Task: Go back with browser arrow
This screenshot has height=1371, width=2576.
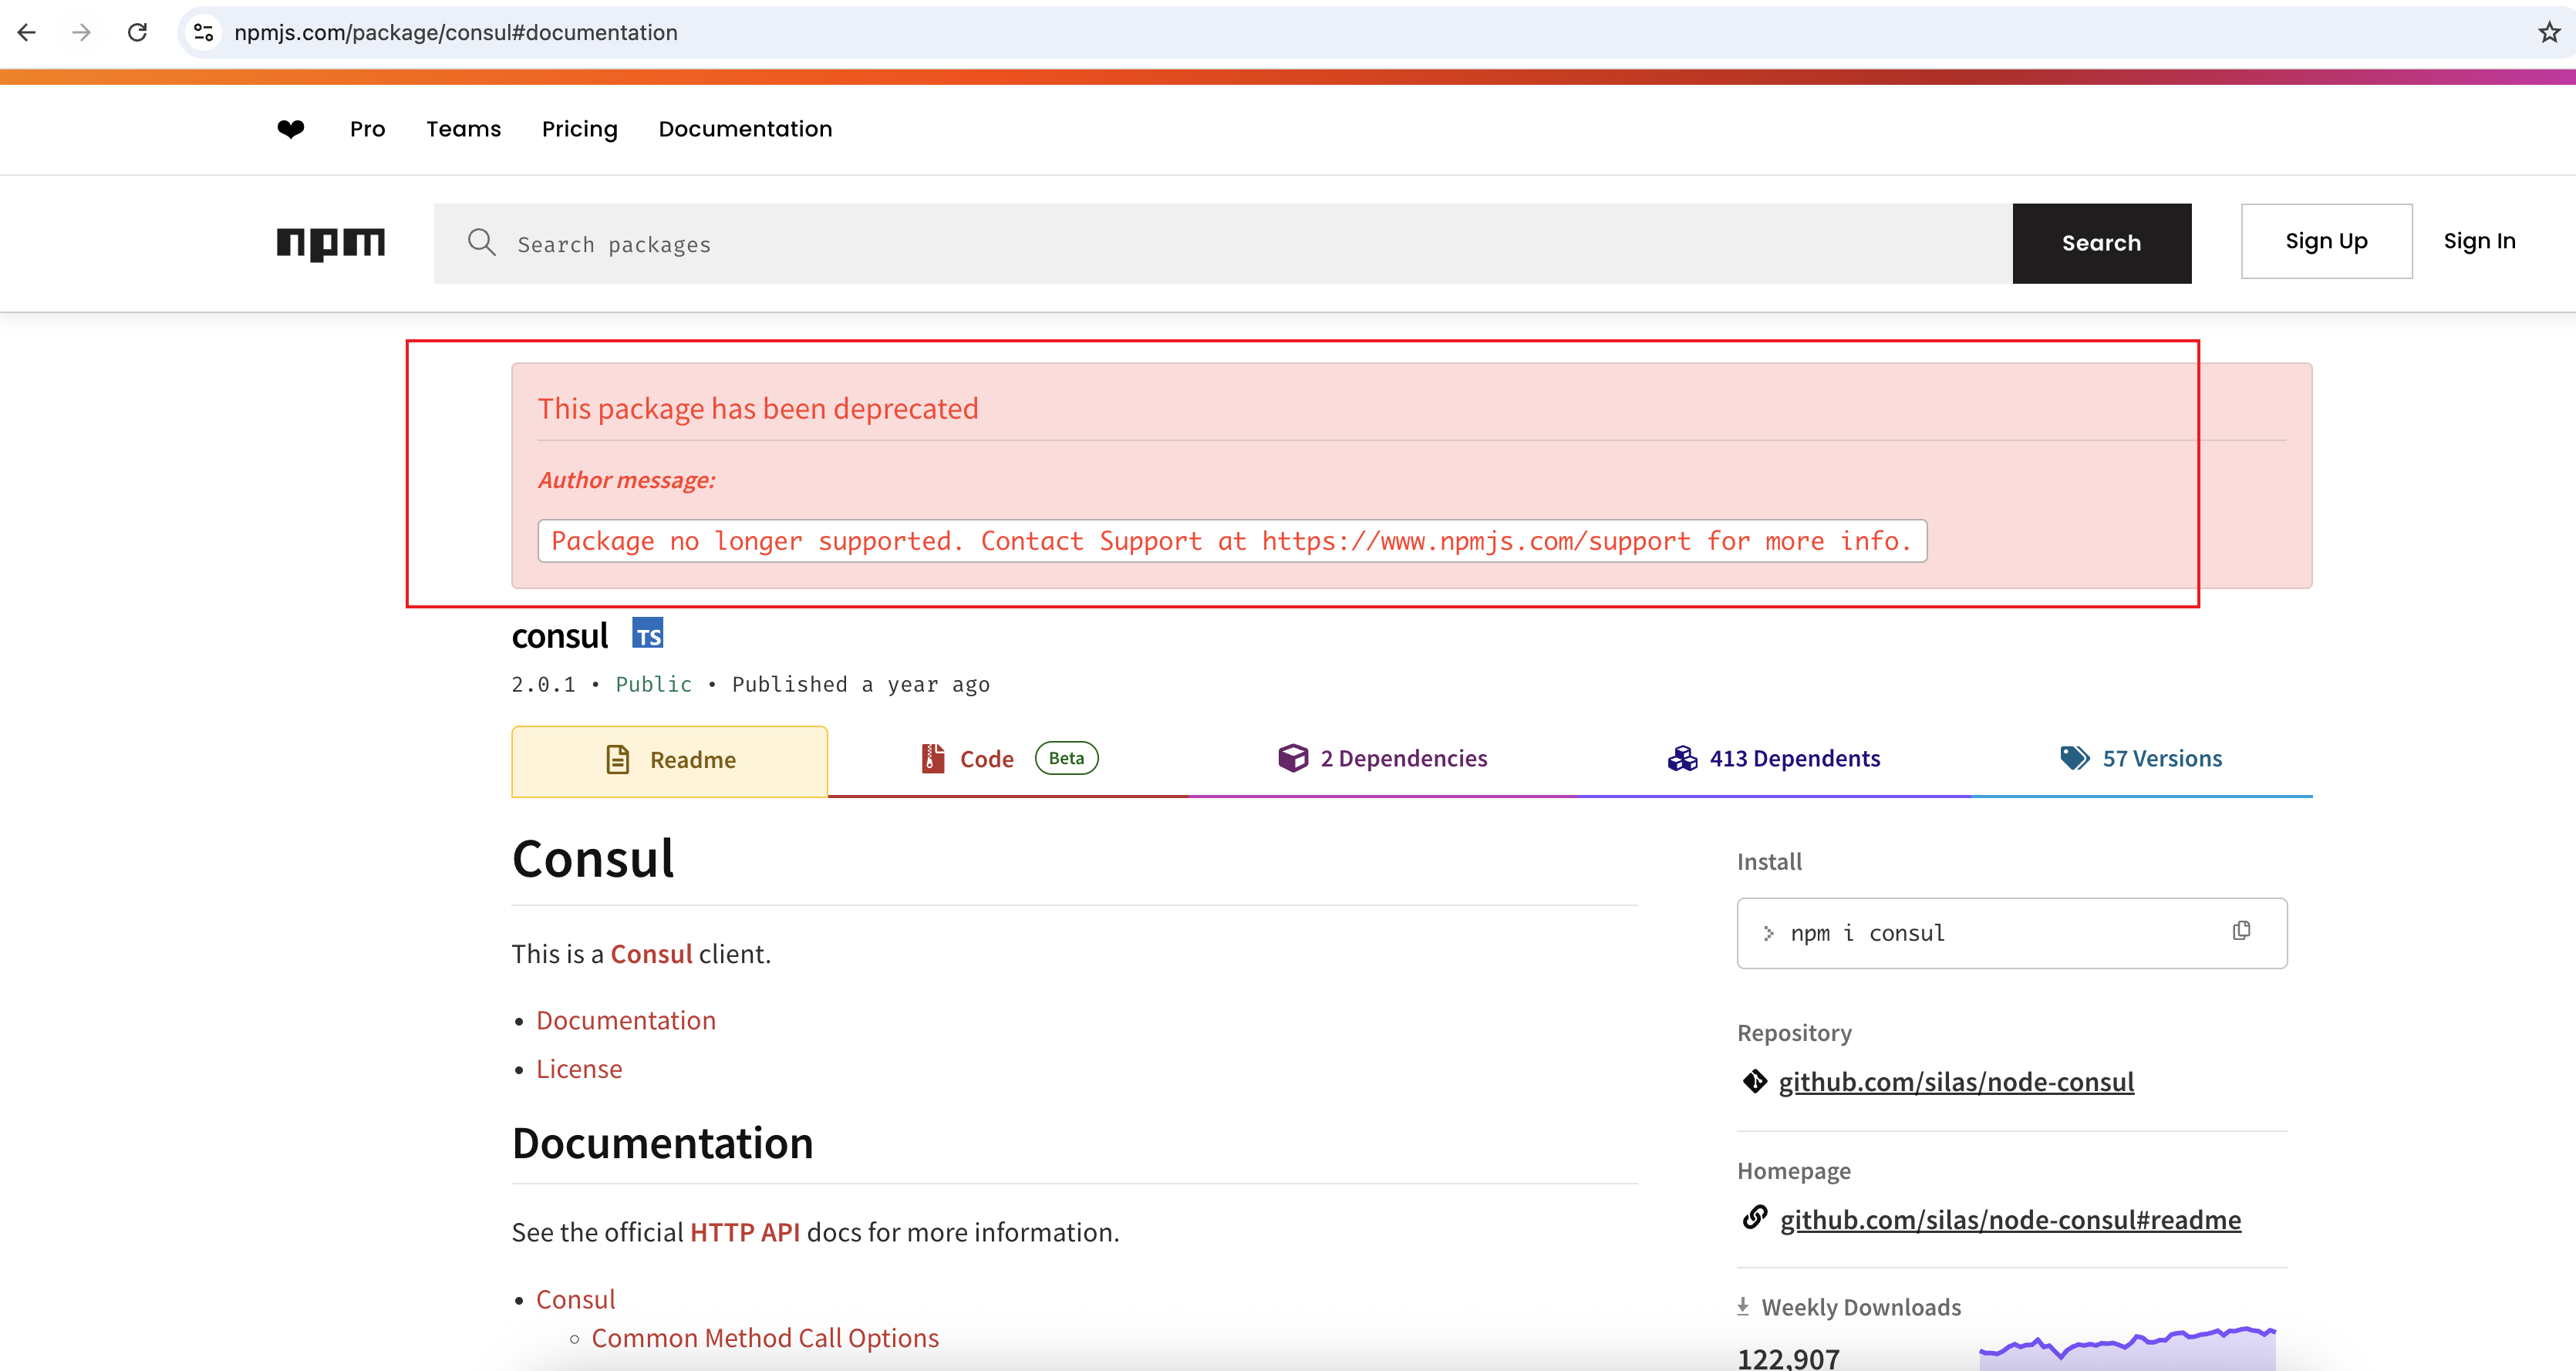Action: point(27,32)
